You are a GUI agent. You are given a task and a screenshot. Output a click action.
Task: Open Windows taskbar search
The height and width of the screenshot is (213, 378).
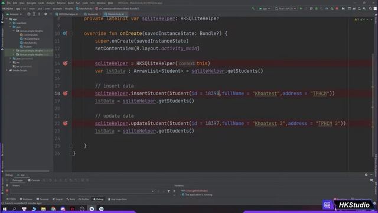[x=14, y=209]
